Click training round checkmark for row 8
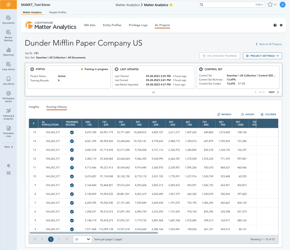The width and height of the screenshot is (290, 250). click(72, 194)
